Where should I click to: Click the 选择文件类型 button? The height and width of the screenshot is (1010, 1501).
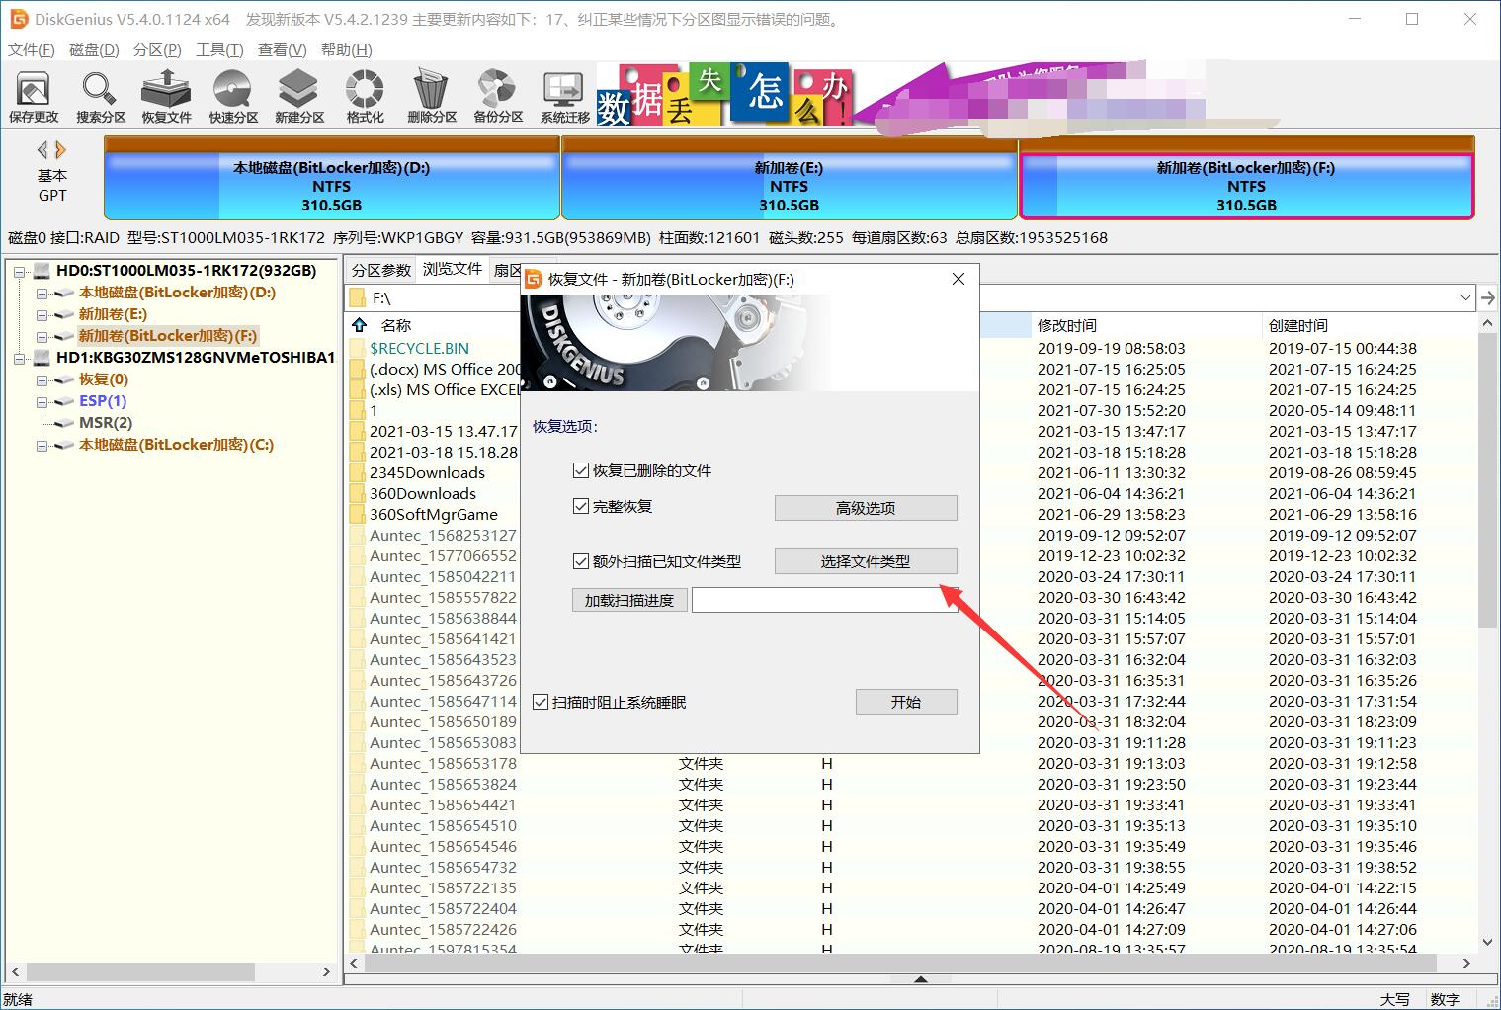point(865,560)
